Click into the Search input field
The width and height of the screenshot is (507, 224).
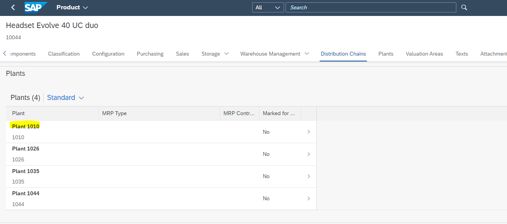click(371, 7)
